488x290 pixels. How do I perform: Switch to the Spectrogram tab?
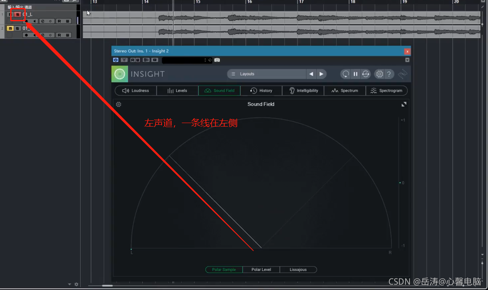click(x=387, y=91)
